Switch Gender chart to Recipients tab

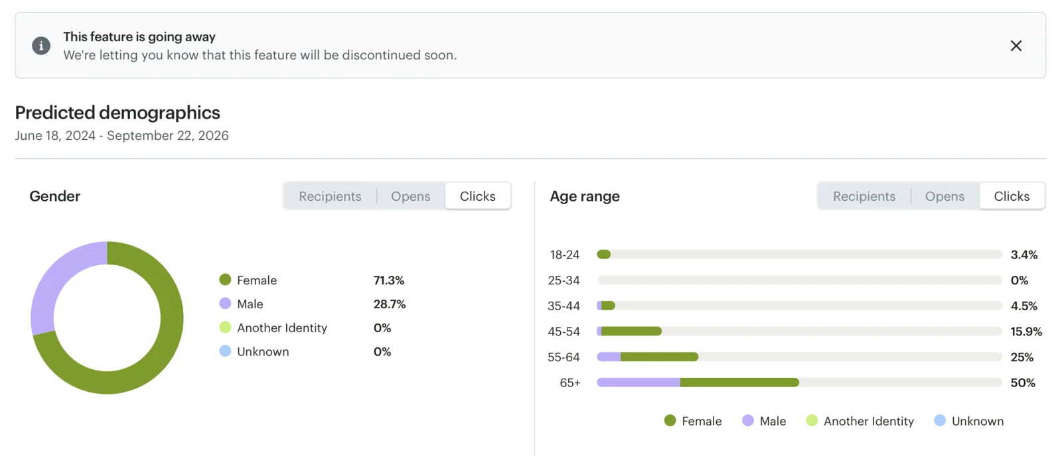[330, 196]
